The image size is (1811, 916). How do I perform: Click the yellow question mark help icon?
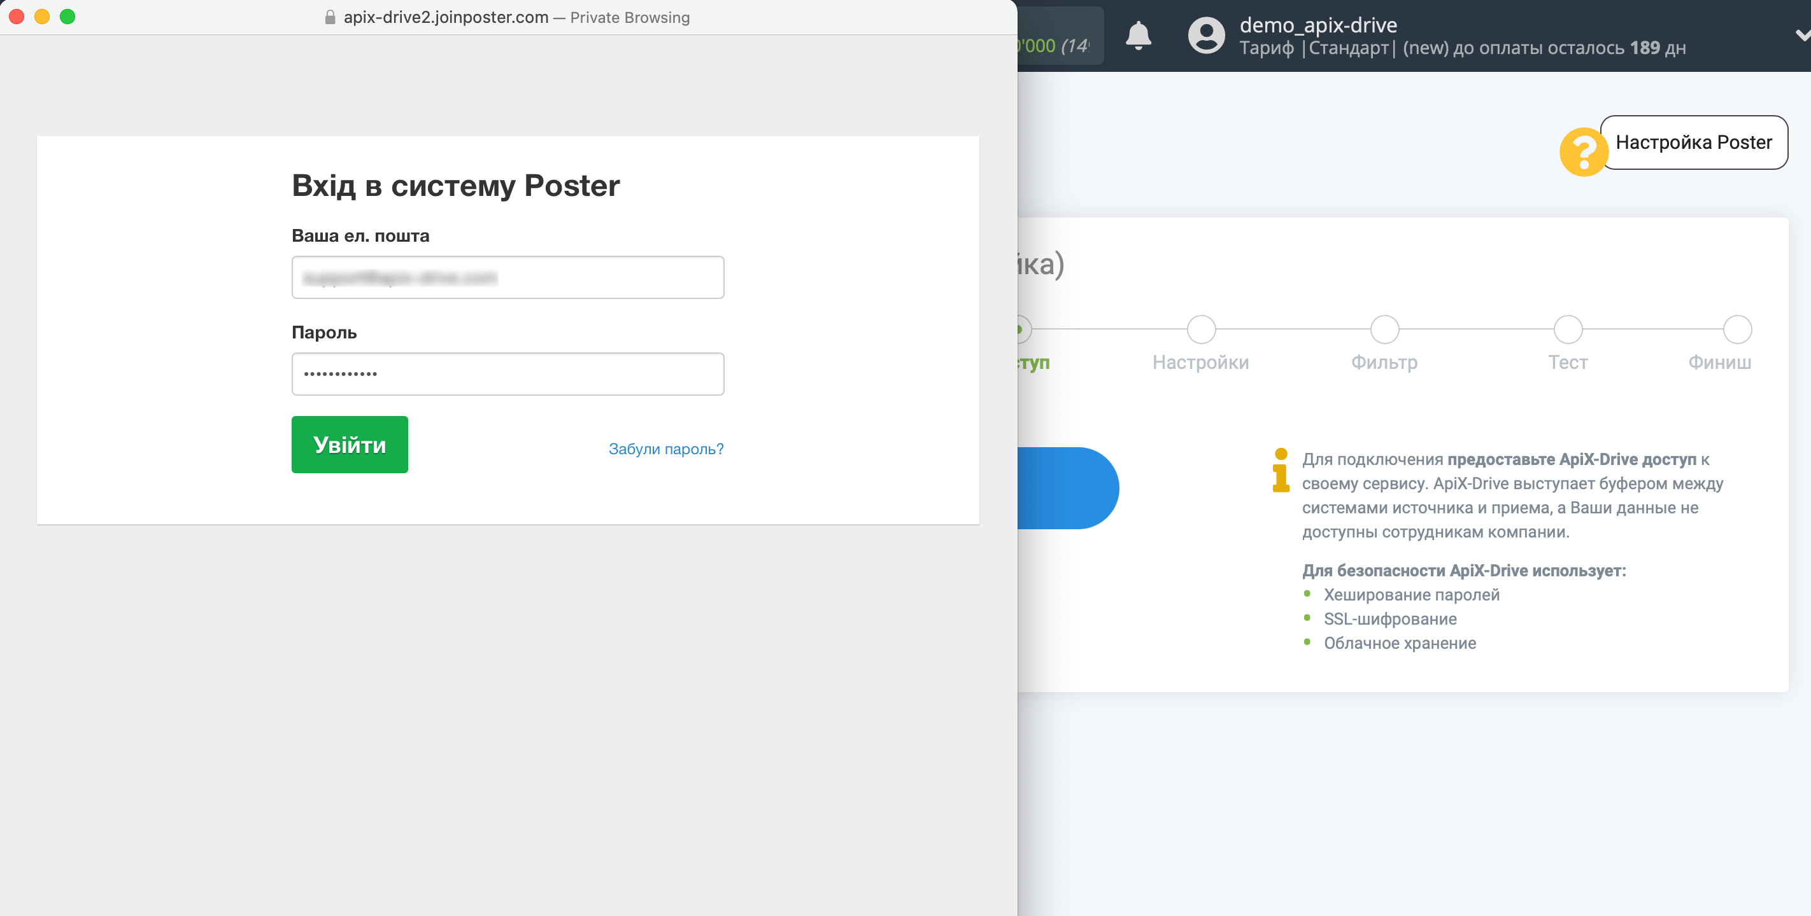1582,152
